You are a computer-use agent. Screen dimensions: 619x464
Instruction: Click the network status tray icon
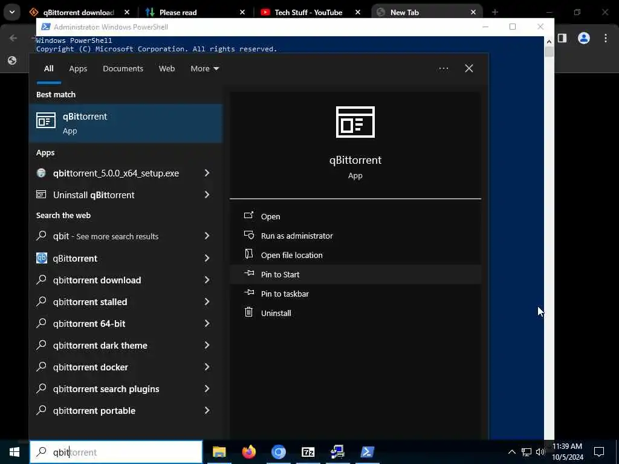[x=527, y=452]
